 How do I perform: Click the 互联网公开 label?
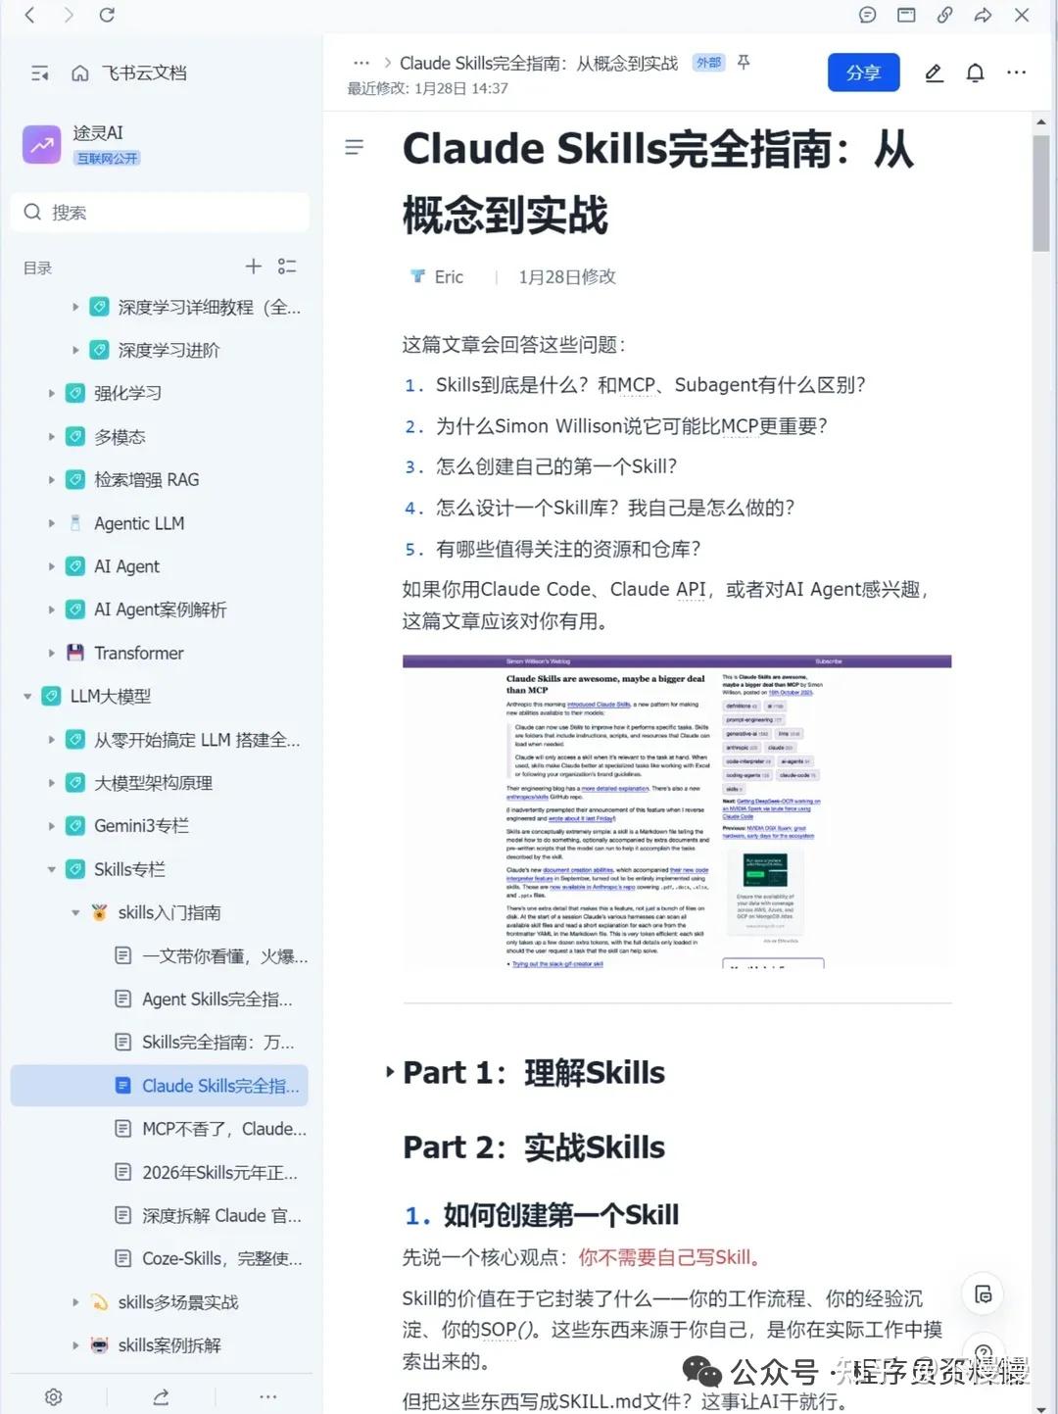coord(108,158)
